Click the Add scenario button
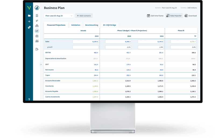The width and height of the screenshot is (215, 138). coord(84,16)
